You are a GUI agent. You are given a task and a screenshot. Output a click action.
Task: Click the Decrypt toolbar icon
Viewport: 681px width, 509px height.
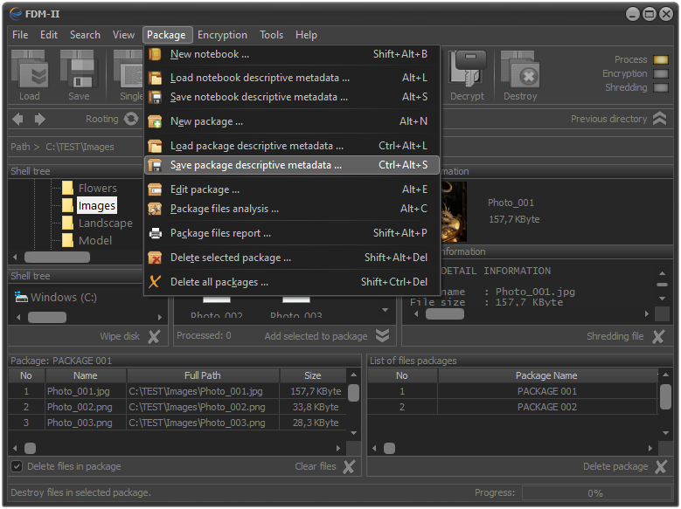click(468, 69)
